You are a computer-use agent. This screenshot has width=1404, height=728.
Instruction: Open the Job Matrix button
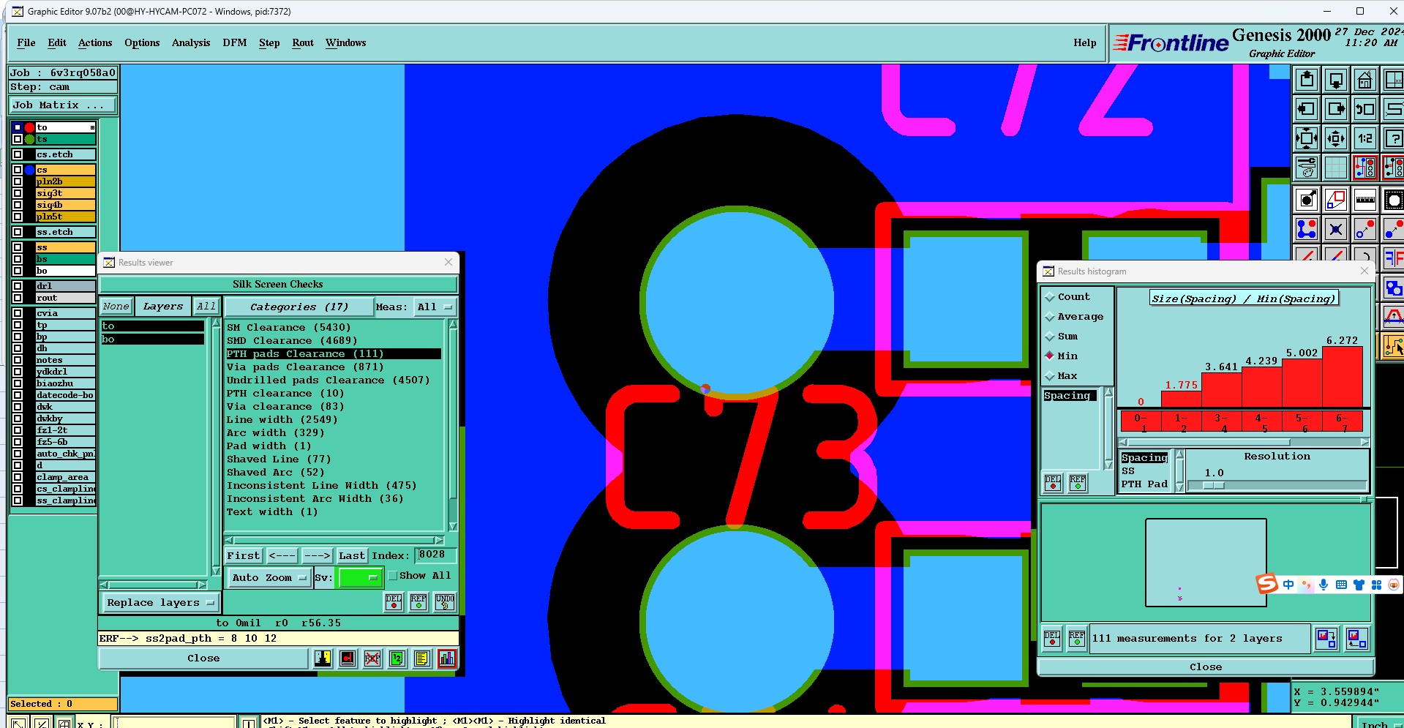tap(63, 105)
